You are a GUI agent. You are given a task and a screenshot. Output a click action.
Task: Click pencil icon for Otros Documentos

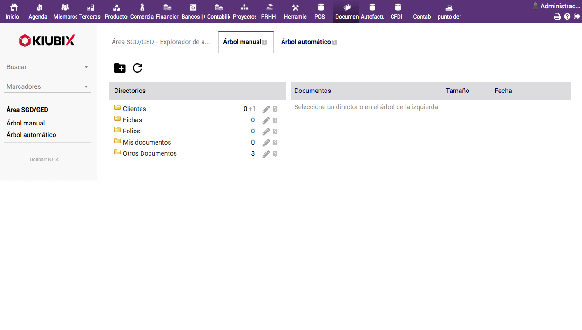tap(266, 154)
